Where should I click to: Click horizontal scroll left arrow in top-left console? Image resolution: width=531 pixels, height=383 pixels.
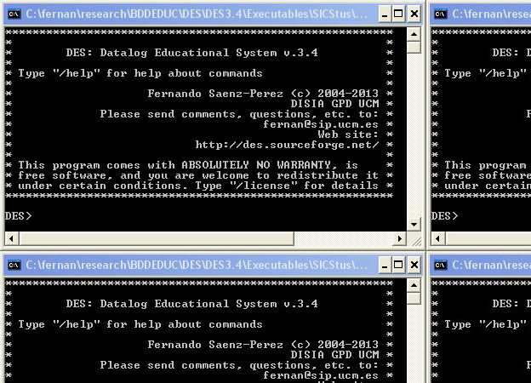coord(12,238)
